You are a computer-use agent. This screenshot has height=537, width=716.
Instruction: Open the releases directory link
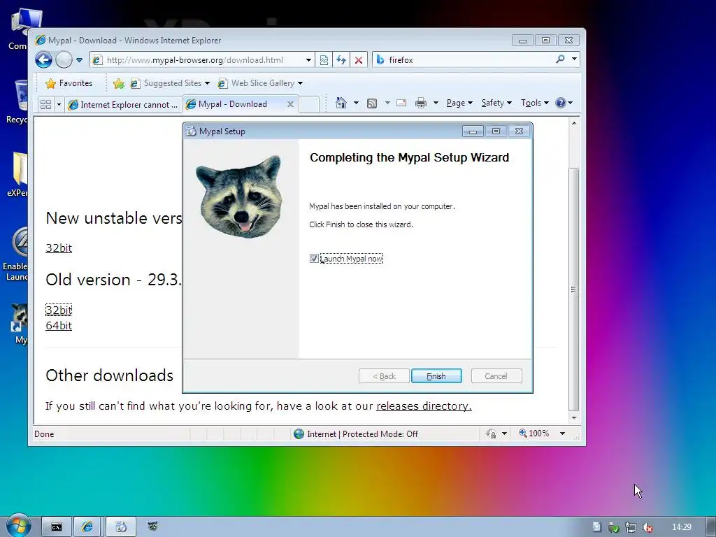coord(424,406)
